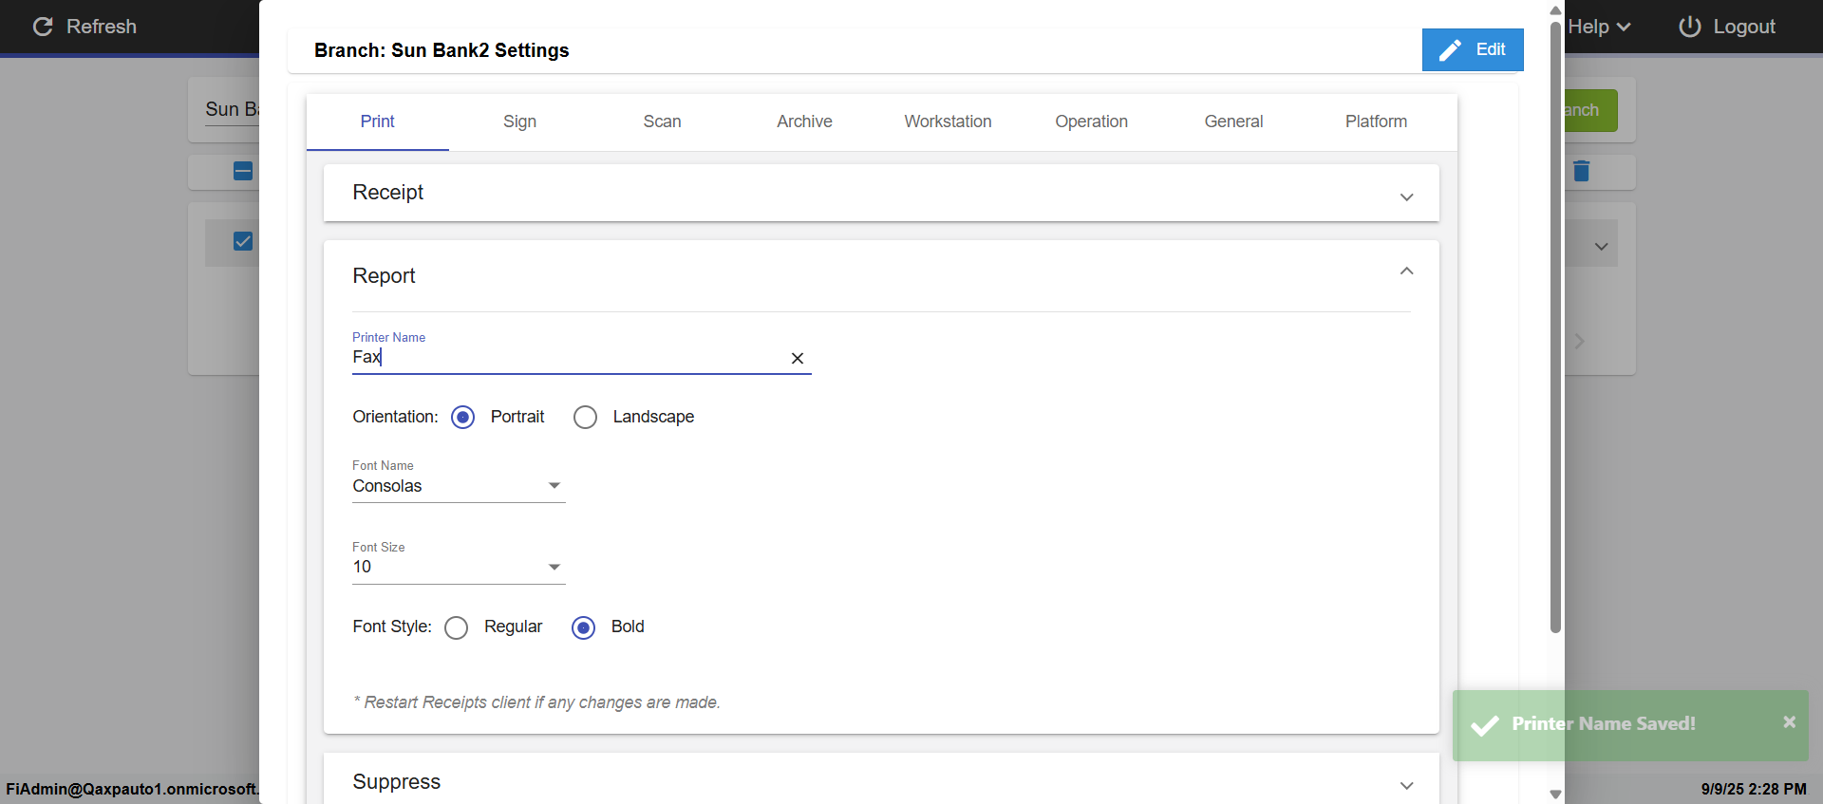Click the Logout power icon

tap(1690, 27)
